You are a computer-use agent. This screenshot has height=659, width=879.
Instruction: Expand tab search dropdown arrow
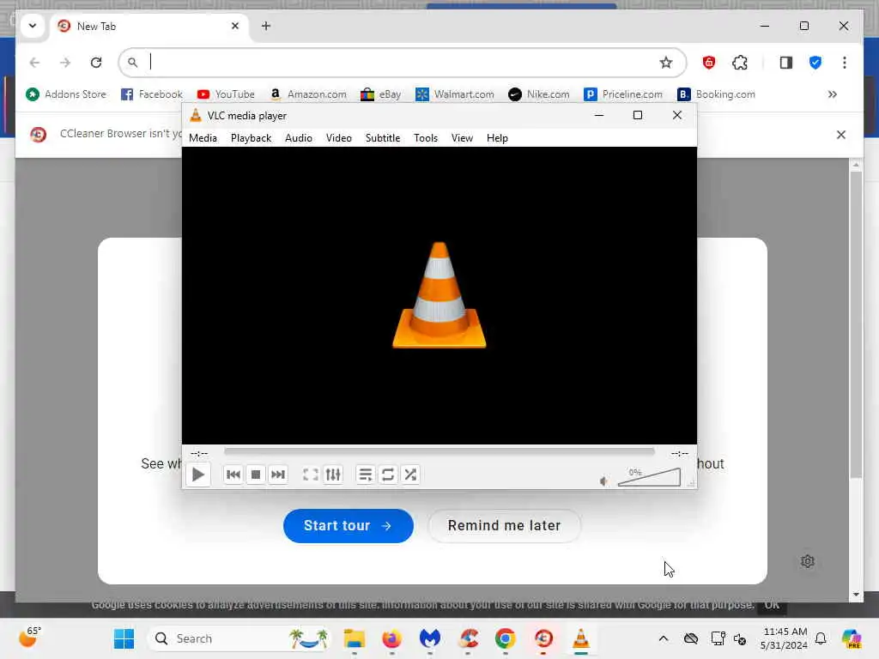point(33,26)
